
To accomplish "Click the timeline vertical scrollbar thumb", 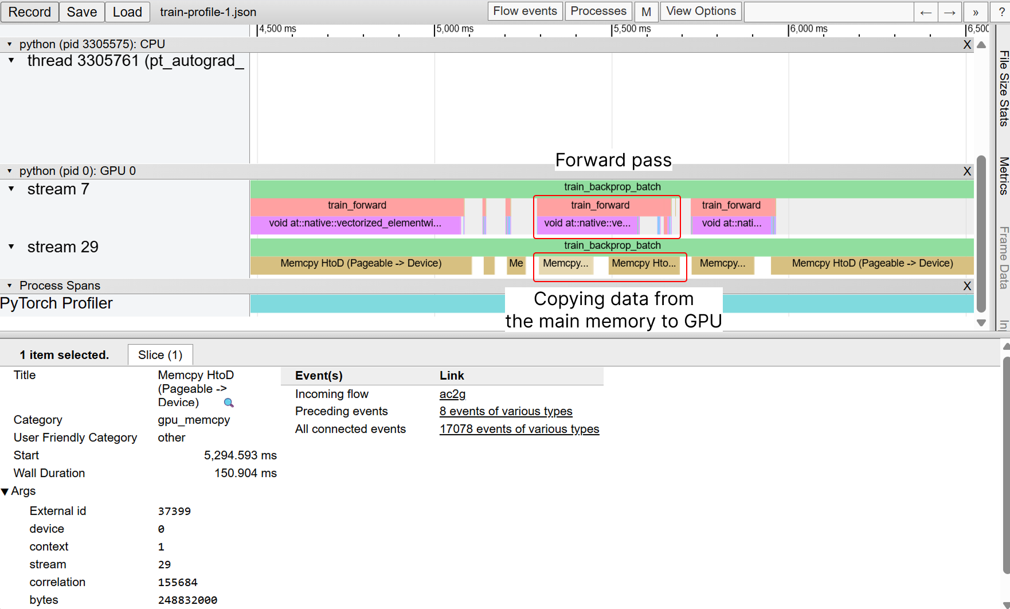I will coord(981,234).
